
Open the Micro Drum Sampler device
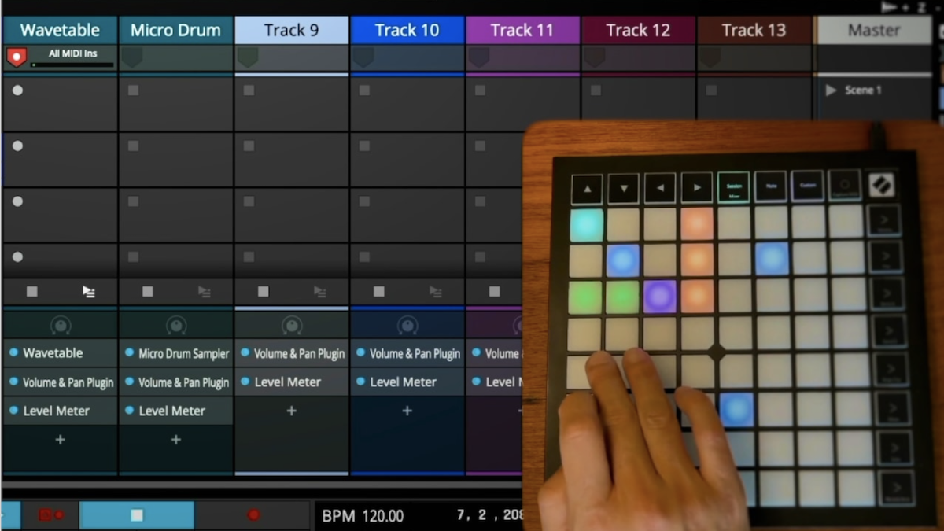tap(176, 353)
